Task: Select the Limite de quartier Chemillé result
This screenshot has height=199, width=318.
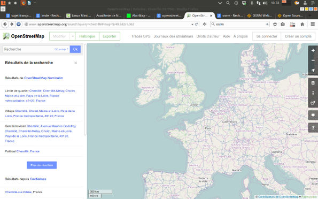Action: pos(40,96)
